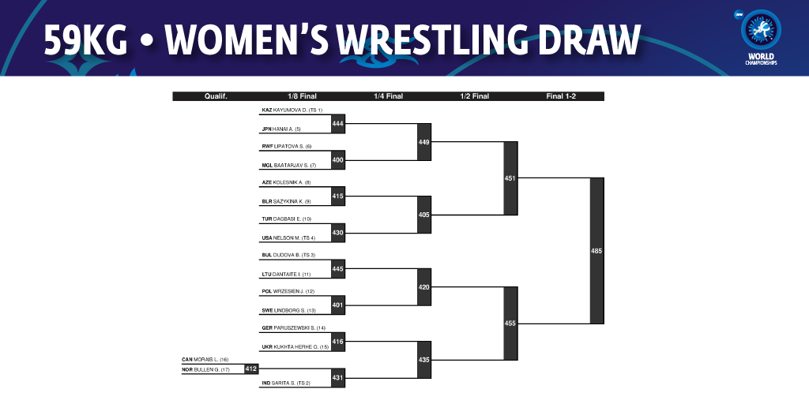The height and width of the screenshot is (404, 809).
Task: Select wrestler CAN Morais L.
Action: click(205, 359)
